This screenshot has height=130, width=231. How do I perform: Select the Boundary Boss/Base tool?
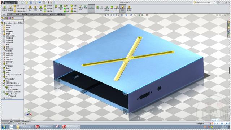(19, 11)
